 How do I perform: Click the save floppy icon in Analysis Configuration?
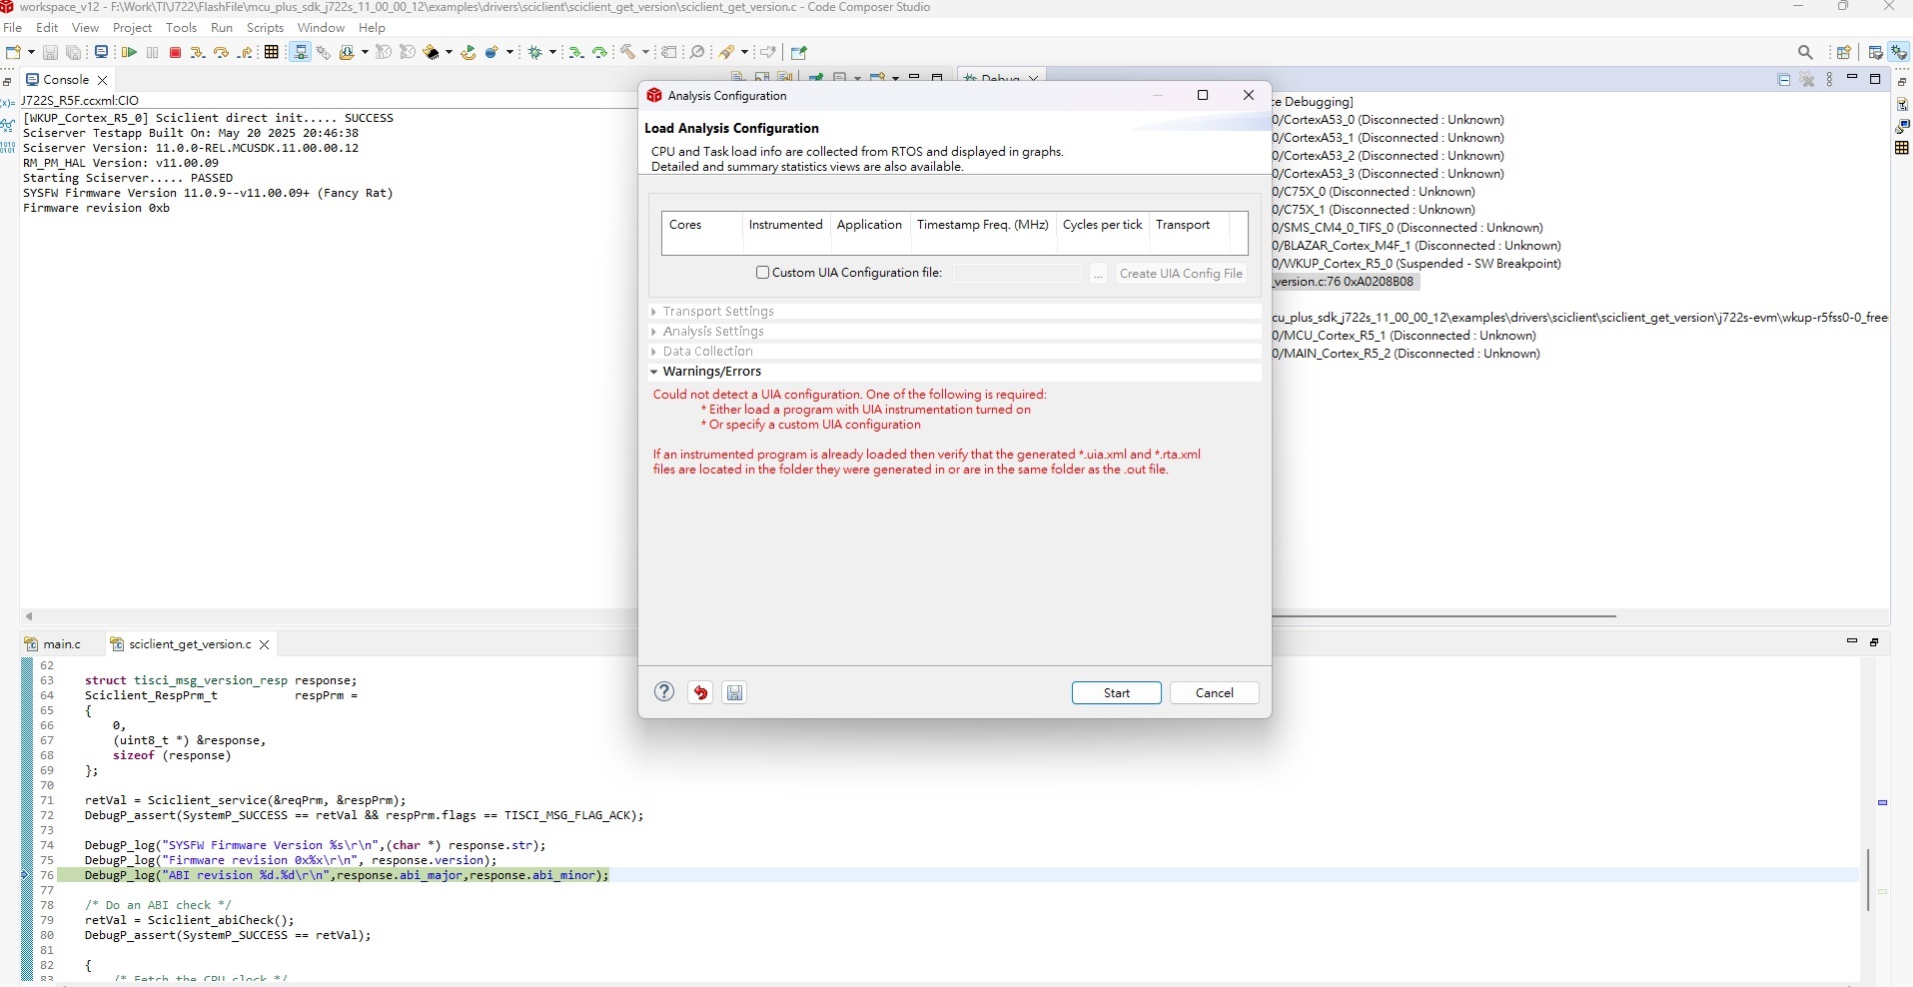click(x=734, y=692)
